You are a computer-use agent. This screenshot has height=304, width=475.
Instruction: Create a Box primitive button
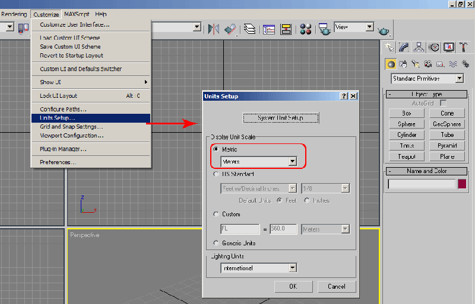click(407, 113)
